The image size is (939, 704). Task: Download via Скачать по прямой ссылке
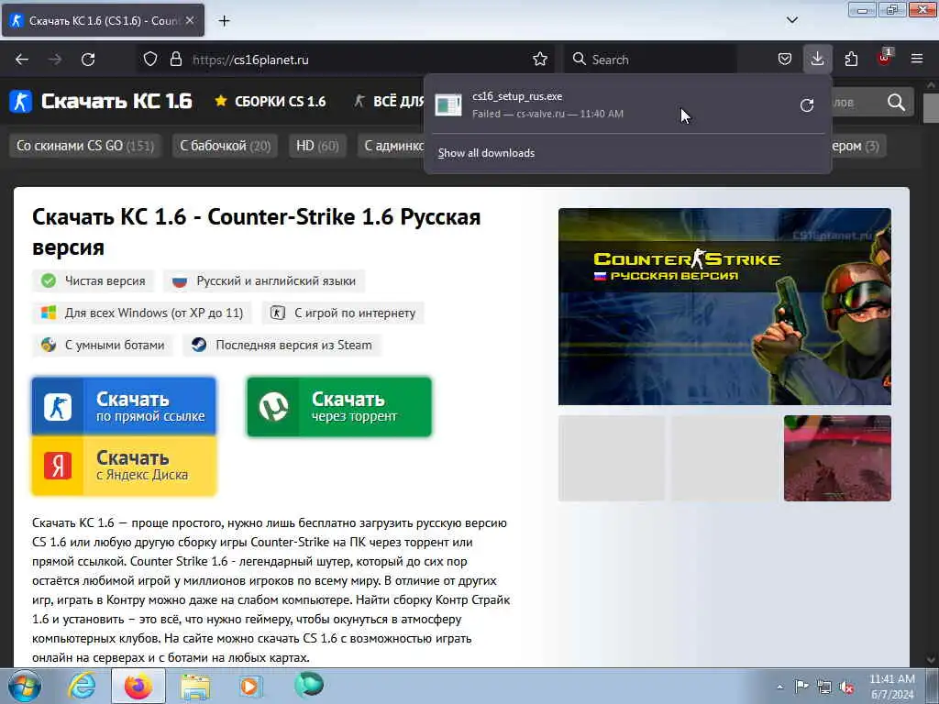pos(124,406)
